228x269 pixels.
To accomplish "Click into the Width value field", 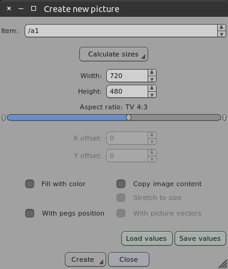I will pos(127,76).
